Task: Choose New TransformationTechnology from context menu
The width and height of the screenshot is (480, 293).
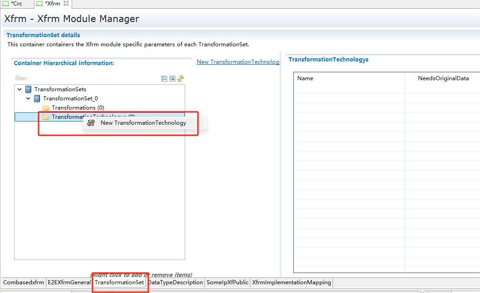Action: click(x=143, y=123)
